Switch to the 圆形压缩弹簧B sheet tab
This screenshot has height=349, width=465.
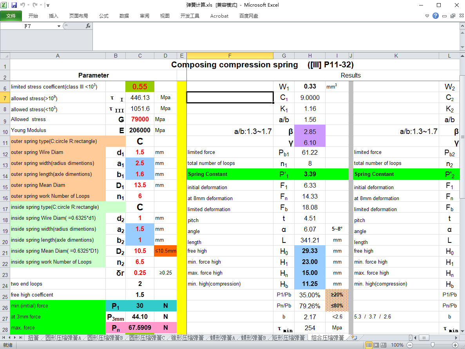coord(105,338)
